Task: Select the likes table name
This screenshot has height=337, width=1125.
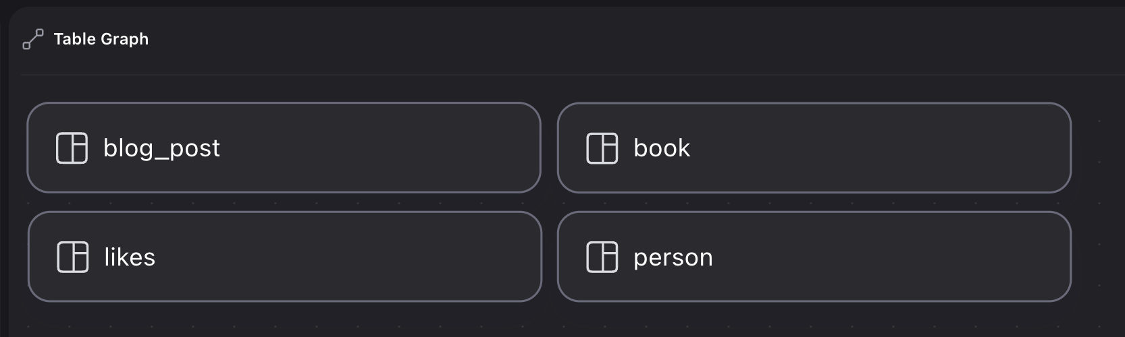Action: [x=130, y=257]
